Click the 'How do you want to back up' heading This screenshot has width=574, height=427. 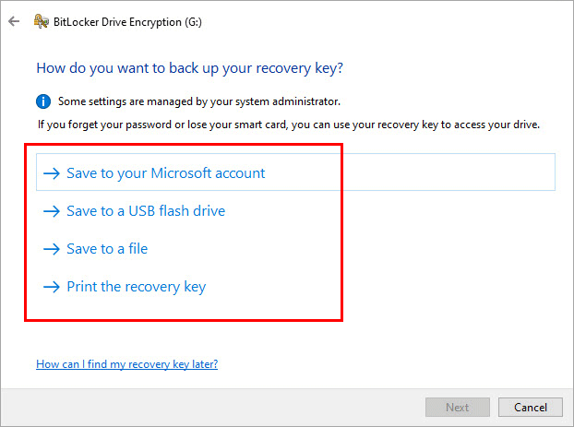(189, 68)
